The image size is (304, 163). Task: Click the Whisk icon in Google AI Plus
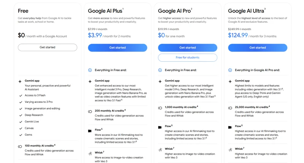(90, 154)
